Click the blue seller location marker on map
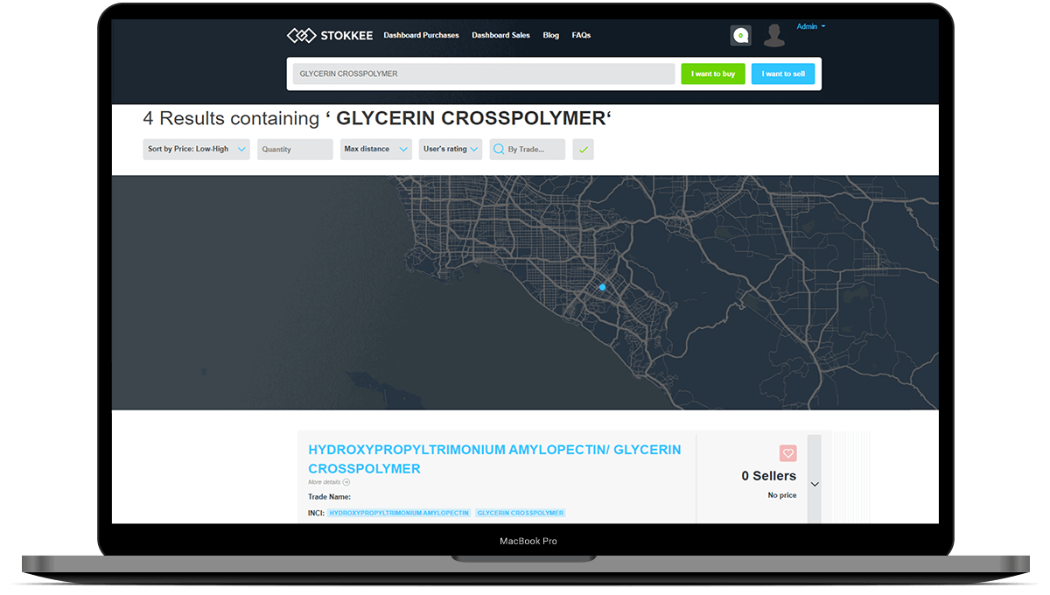Screen dimensions: 1050x595 (x=602, y=287)
